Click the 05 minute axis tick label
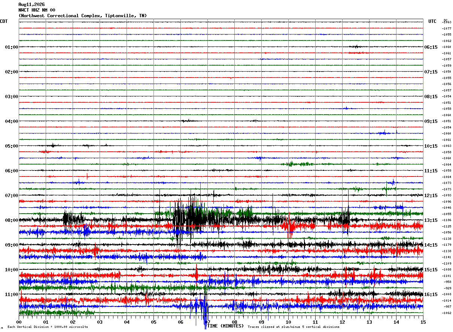This screenshot has width=453, height=332. tap(154, 322)
